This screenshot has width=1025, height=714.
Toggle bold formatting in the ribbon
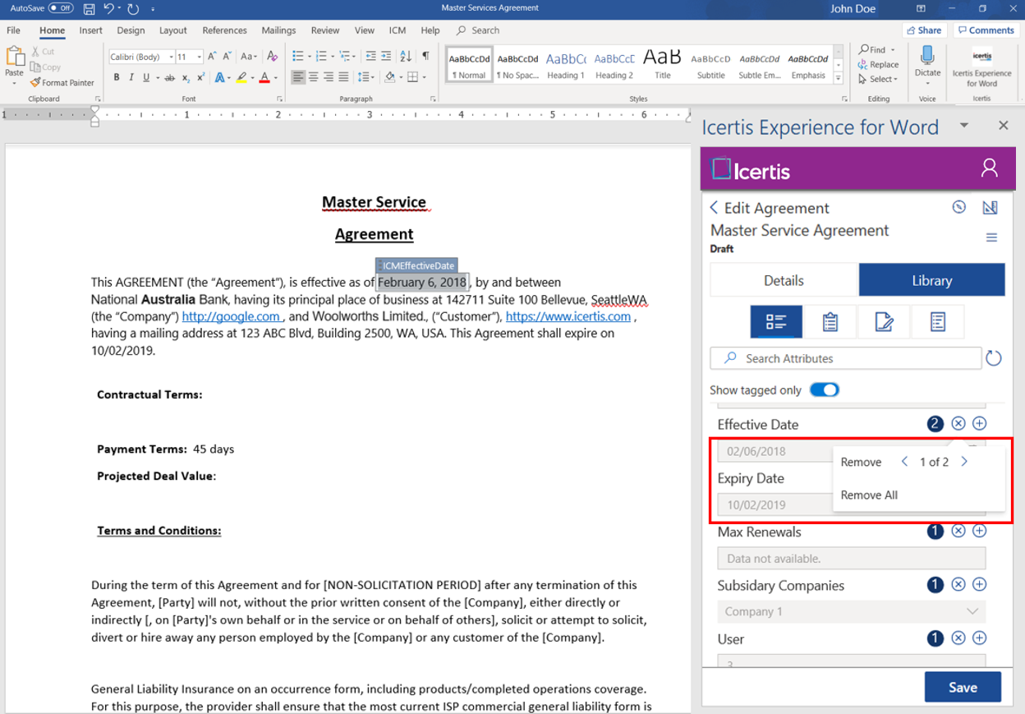click(x=117, y=78)
